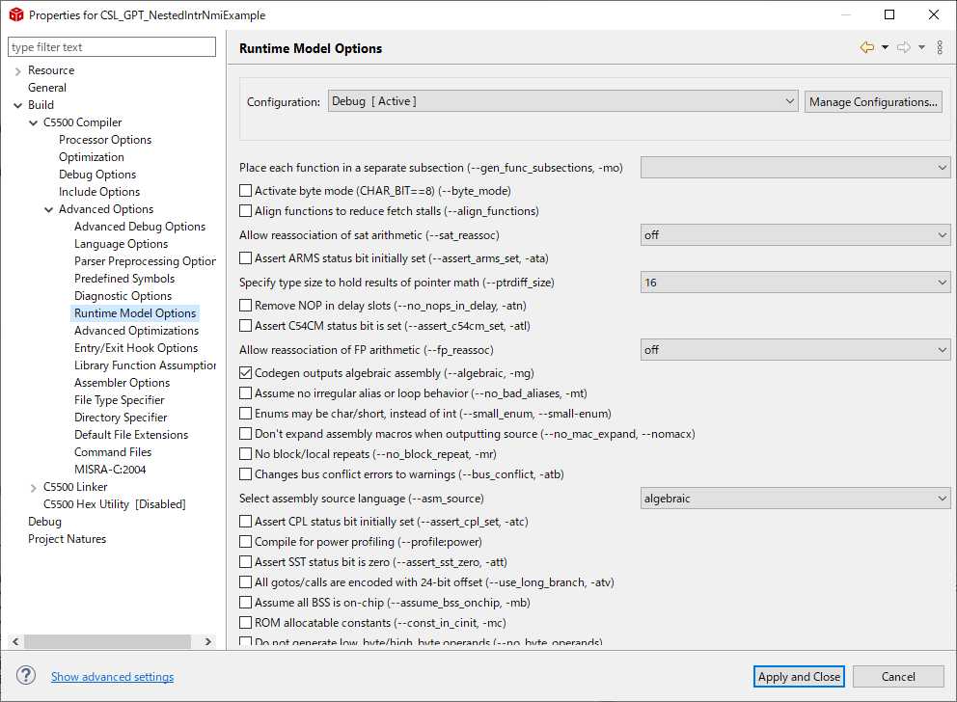Click the back navigation arrow icon
The height and width of the screenshot is (702, 957).
point(866,47)
